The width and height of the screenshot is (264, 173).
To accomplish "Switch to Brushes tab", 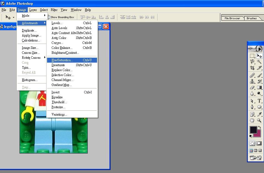I will tap(252, 18).
